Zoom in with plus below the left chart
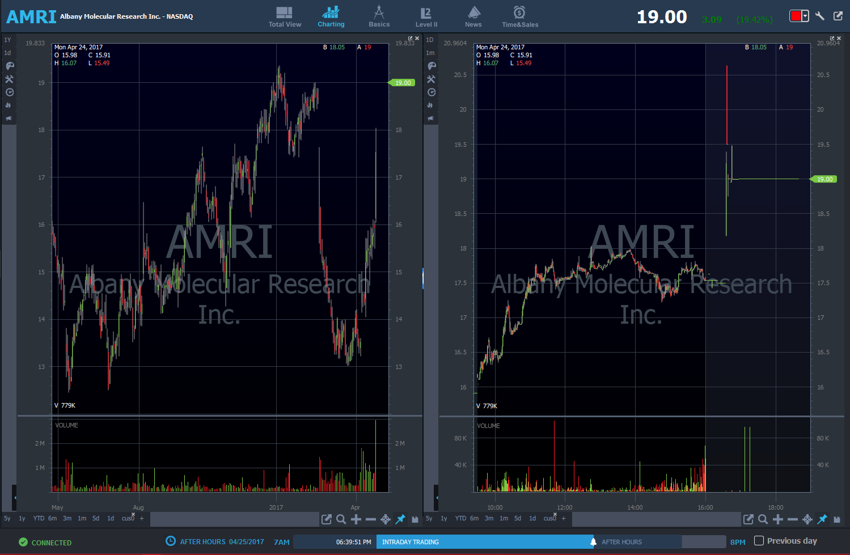This screenshot has height=555, width=850. pos(356,519)
